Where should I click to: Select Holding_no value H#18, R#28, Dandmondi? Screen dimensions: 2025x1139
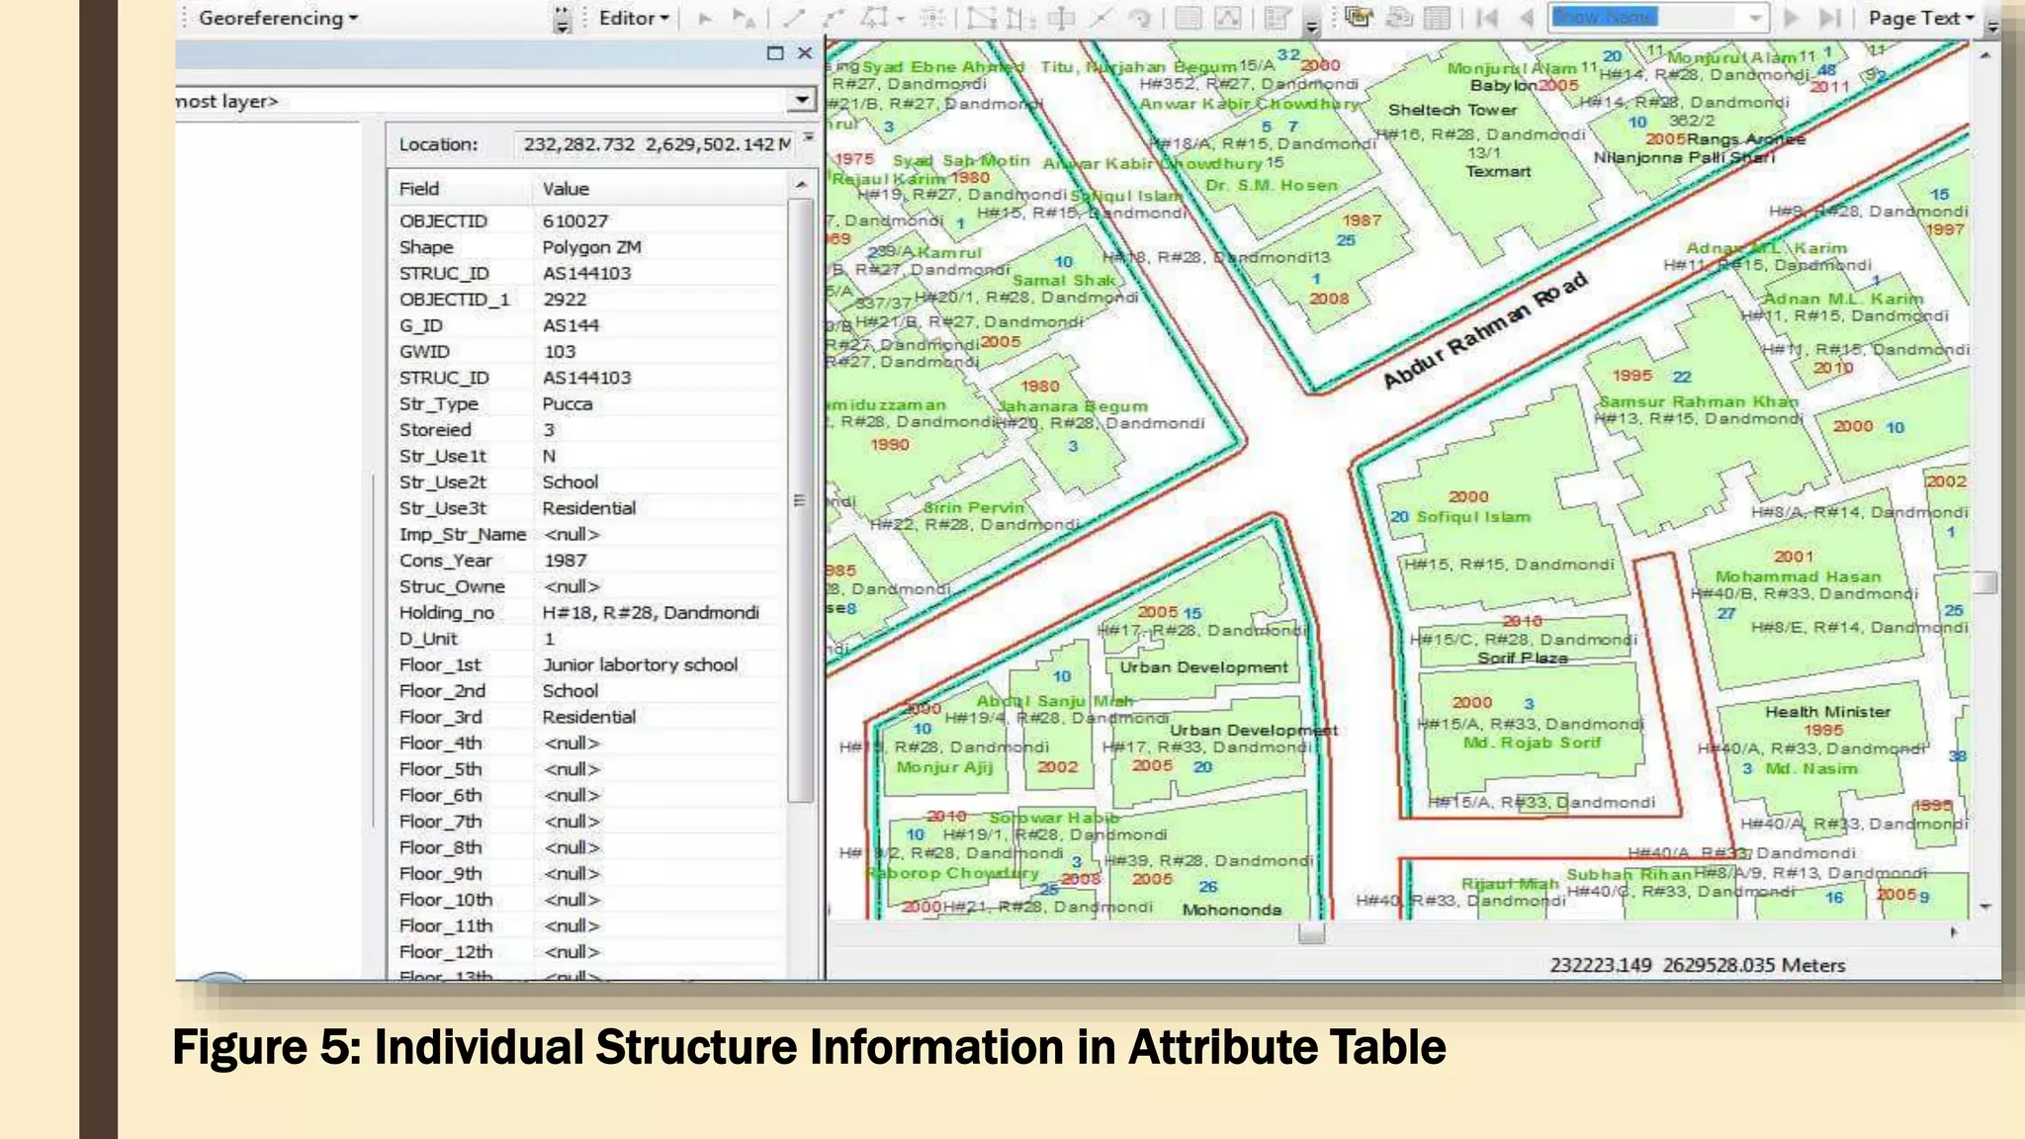[x=651, y=612]
